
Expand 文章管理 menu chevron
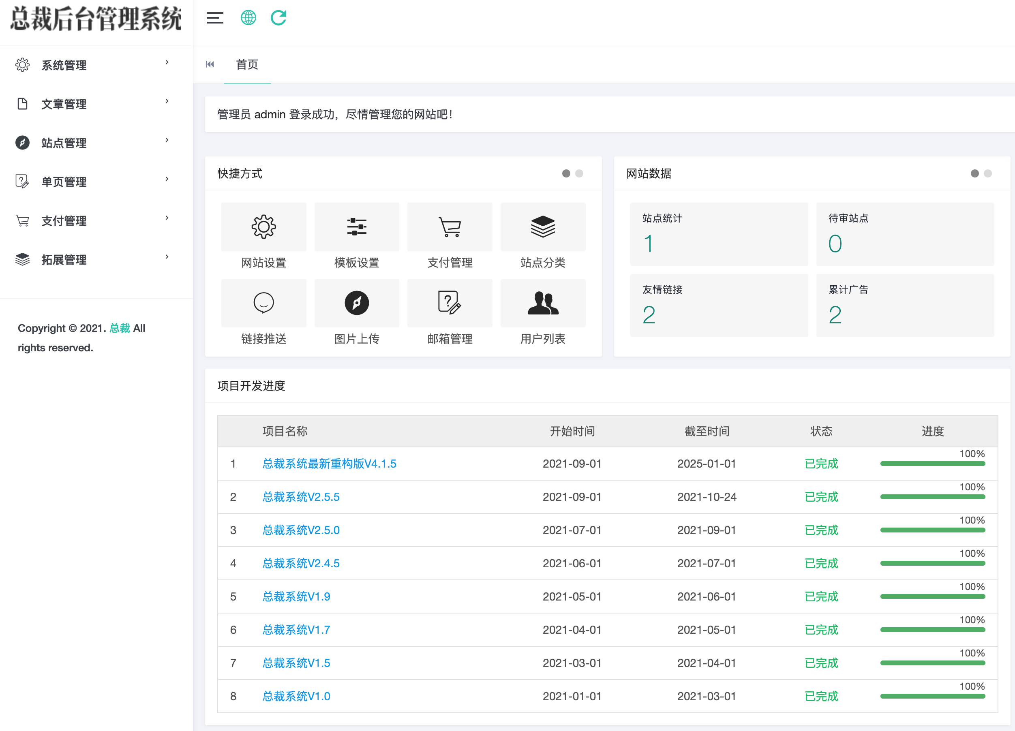[167, 101]
